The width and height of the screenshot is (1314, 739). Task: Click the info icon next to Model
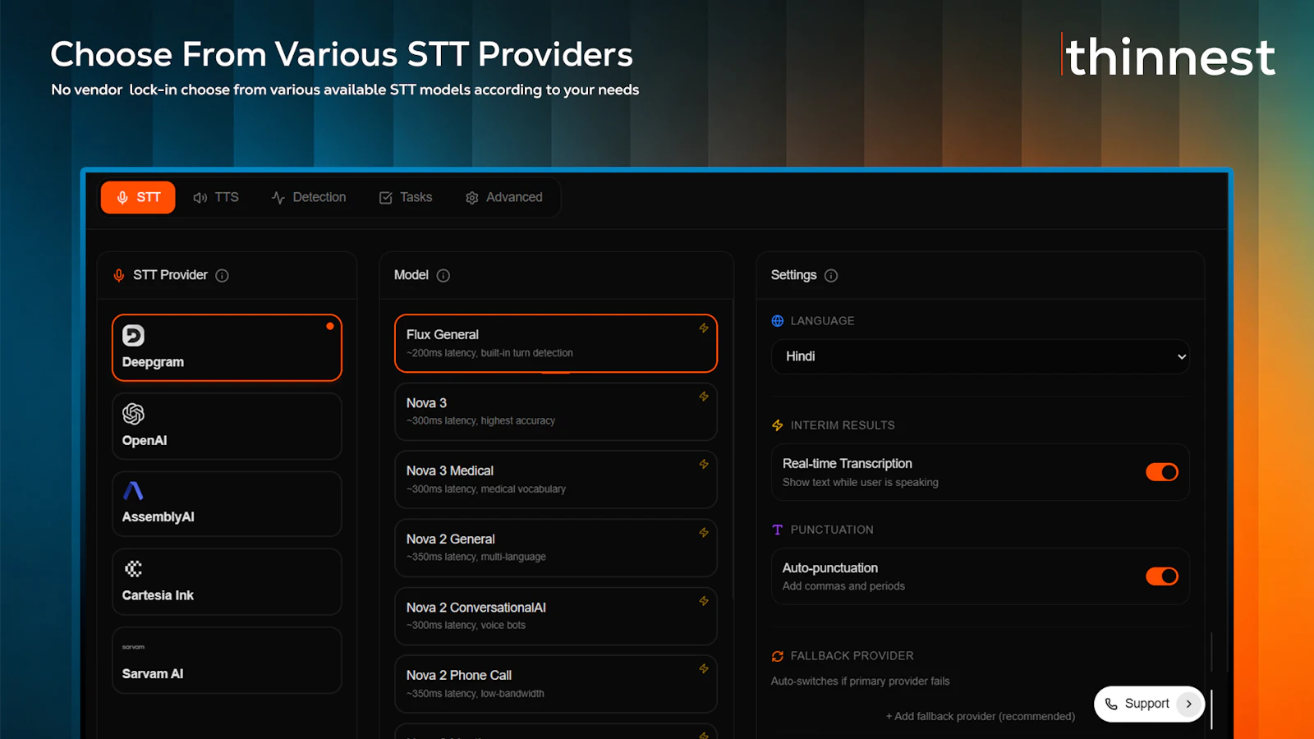pos(443,276)
